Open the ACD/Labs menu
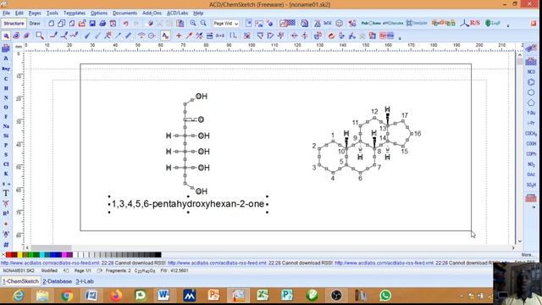Screen dimensions: 542x305 tap(177, 14)
